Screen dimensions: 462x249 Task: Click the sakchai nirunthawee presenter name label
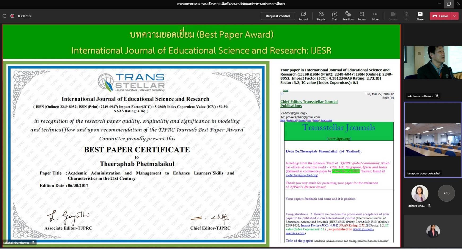pyautogui.click(x=16, y=243)
